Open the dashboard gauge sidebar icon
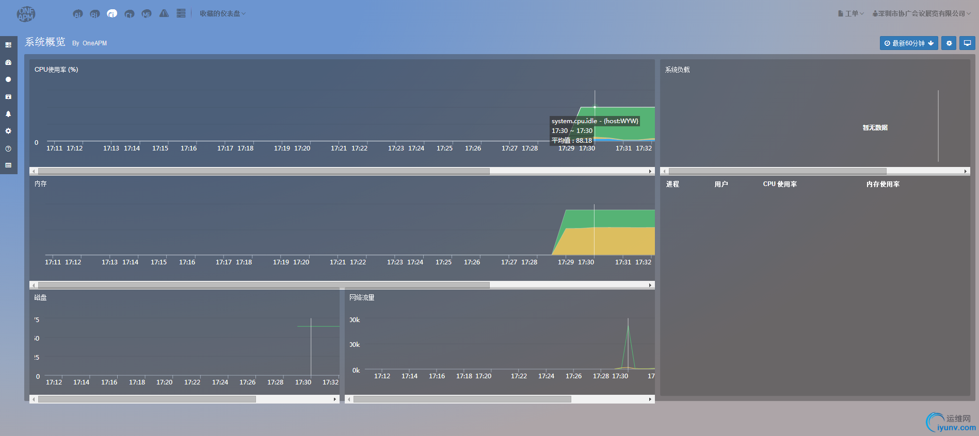The width and height of the screenshot is (979, 436). coord(8,62)
